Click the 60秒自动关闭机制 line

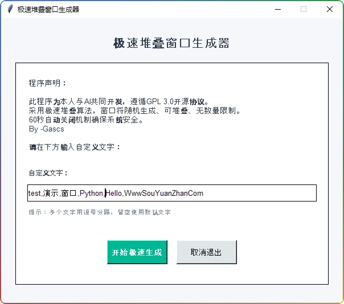tap(86, 120)
